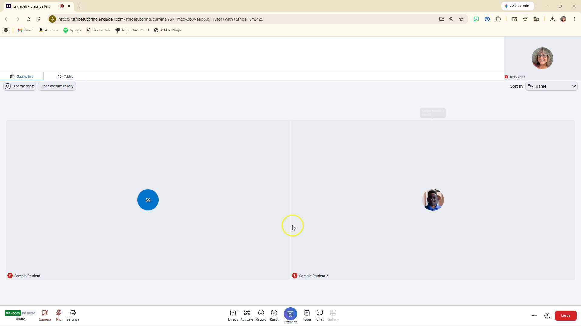This screenshot has width=581, height=326.
Task: Go to the browser home page
Action: tap(39, 19)
